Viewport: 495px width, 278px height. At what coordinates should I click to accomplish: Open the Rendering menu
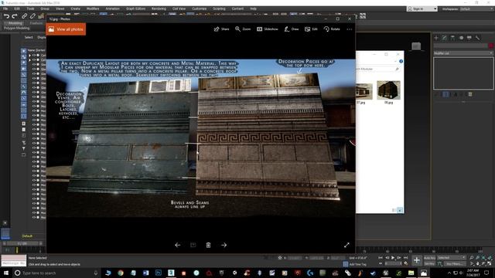159,8
